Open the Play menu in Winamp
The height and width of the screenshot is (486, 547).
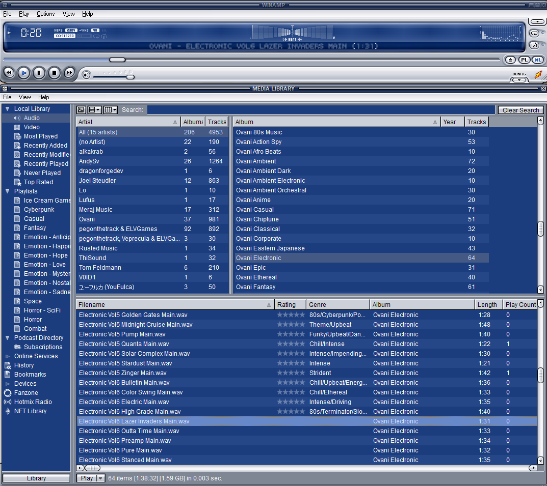[x=24, y=14]
